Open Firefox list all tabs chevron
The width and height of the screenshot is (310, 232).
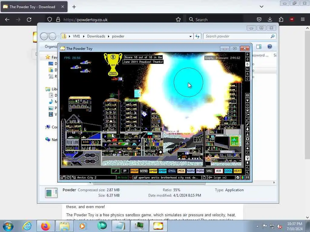pos(262,7)
